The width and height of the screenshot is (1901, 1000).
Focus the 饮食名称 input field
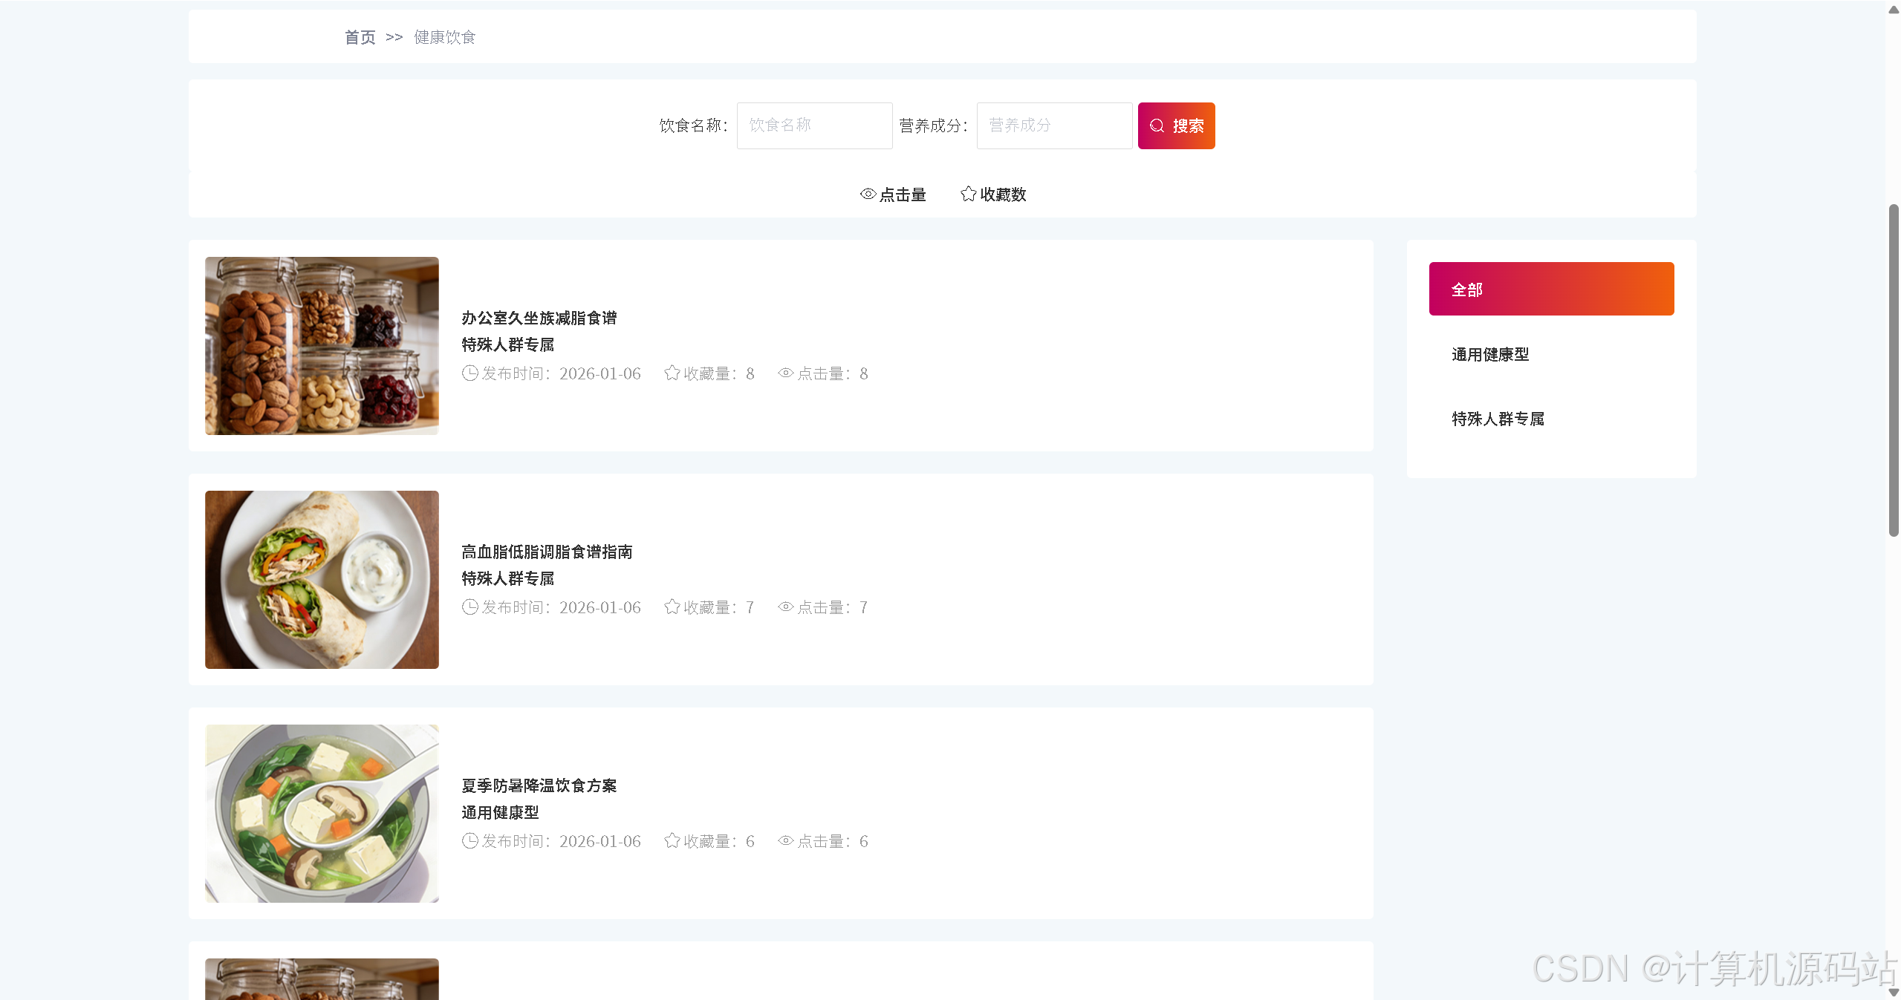point(814,125)
